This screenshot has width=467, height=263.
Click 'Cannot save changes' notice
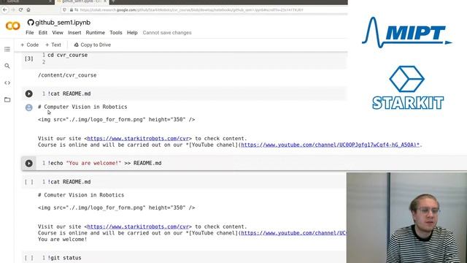coord(167,33)
